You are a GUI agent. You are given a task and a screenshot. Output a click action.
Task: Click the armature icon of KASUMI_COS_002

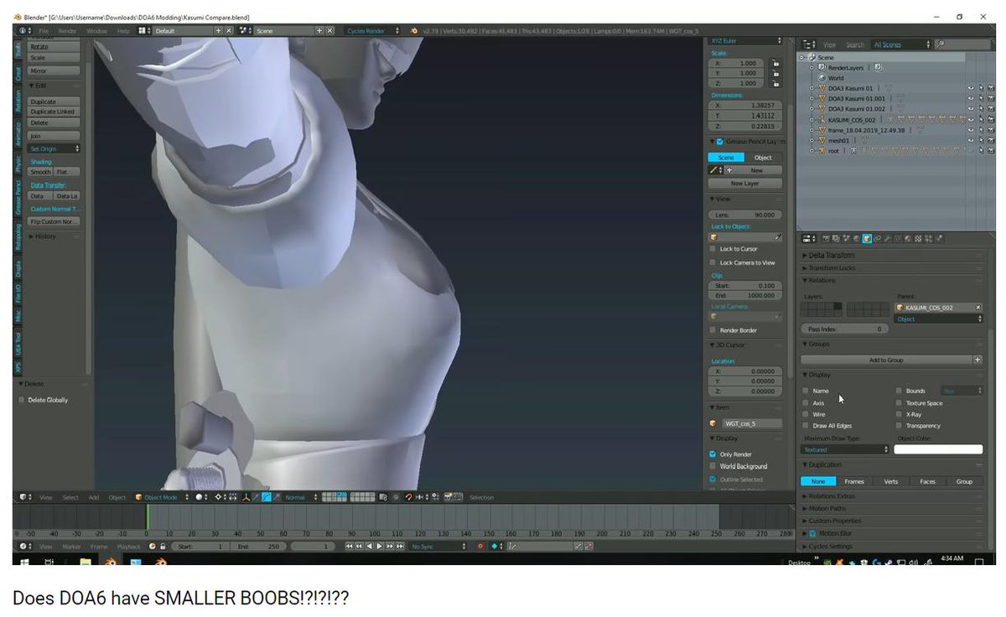tap(822, 120)
